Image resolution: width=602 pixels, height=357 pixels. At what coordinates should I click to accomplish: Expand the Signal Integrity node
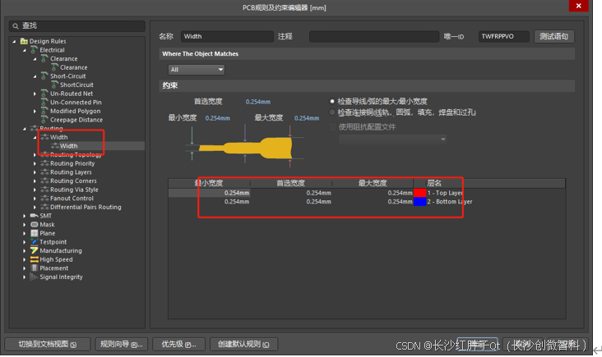(25, 277)
